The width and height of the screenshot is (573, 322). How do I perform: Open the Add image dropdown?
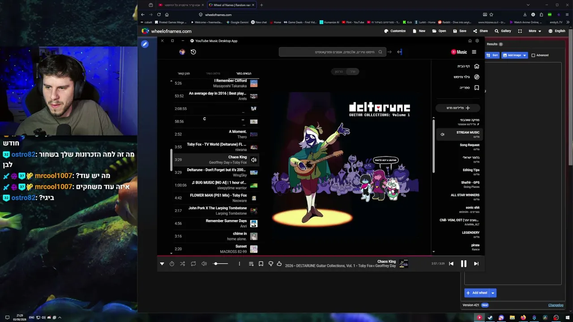514,55
